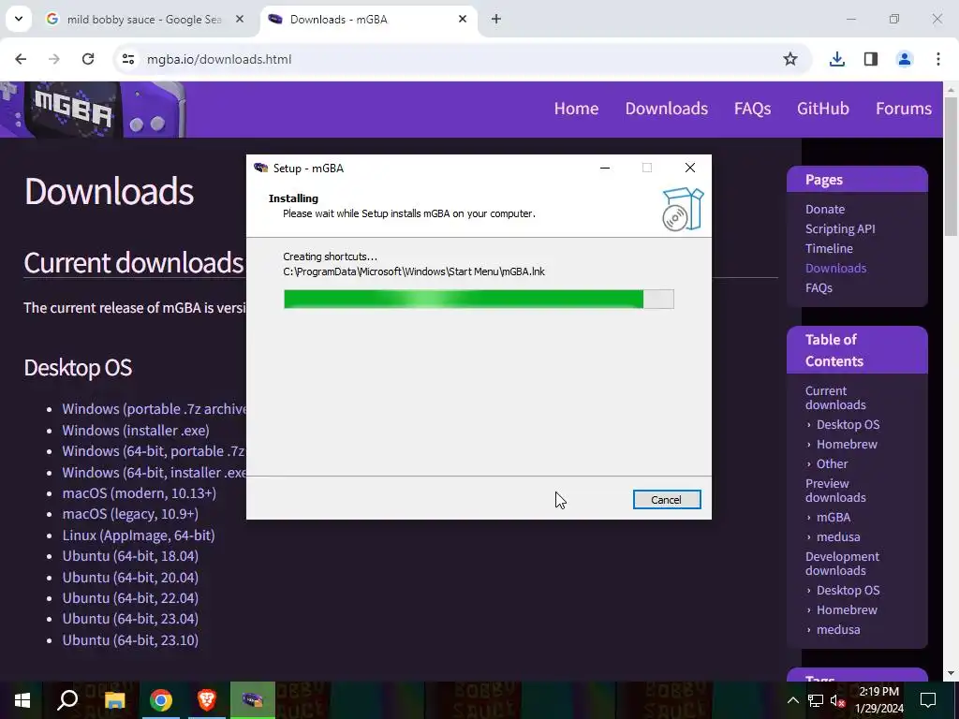Go to Home in site navigation
Viewport: 959px width, 719px height.
point(576,109)
